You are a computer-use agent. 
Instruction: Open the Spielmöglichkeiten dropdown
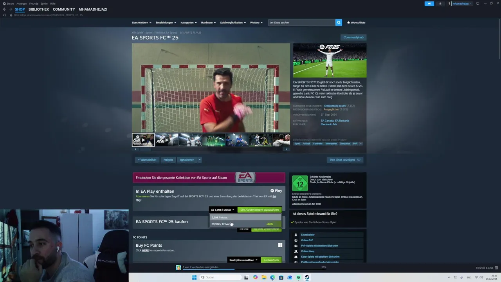click(233, 23)
